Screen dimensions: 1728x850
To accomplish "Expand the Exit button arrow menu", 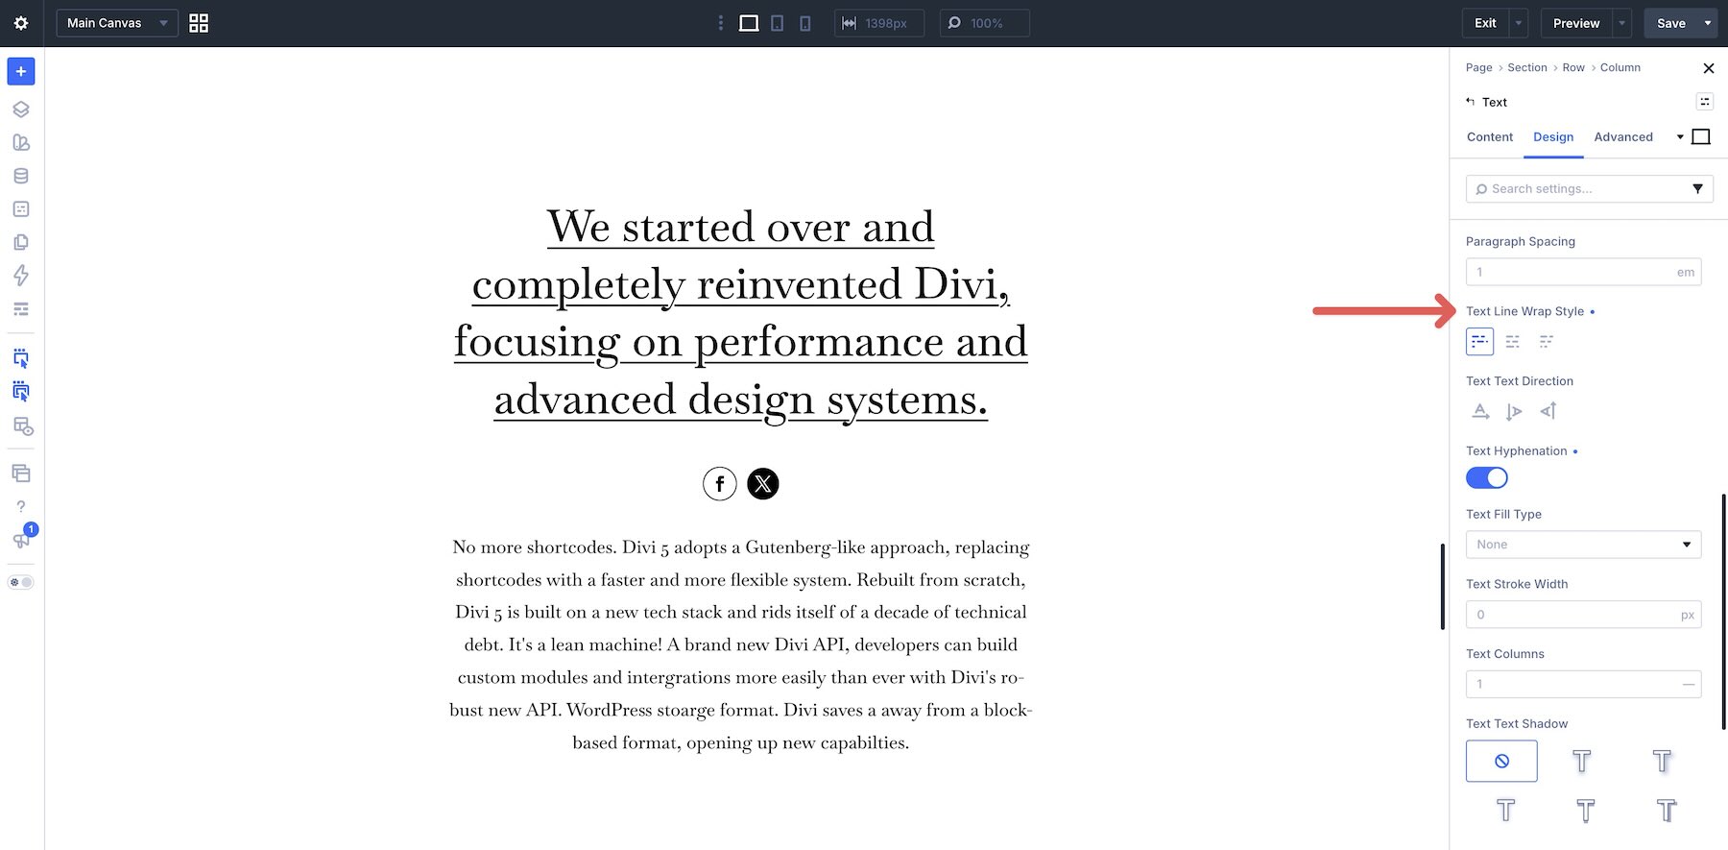I will pyautogui.click(x=1519, y=23).
